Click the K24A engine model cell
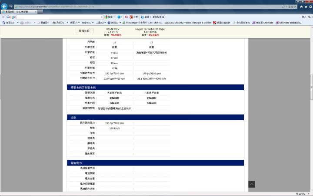Viewport: 313px width, 196px height. pyautogui.click(x=115, y=68)
